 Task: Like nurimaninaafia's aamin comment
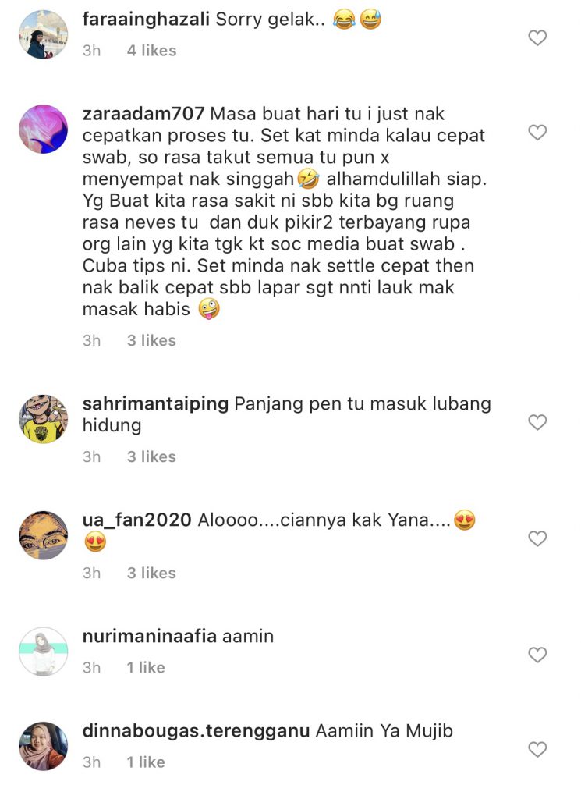click(537, 655)
